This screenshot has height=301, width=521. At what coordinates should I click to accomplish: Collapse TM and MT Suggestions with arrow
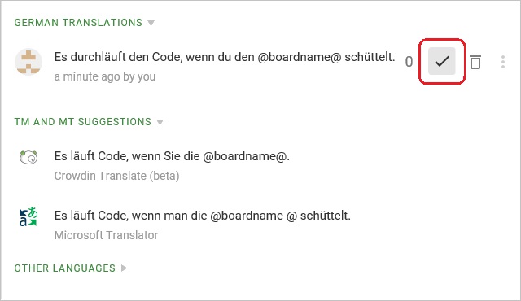tap(160, 122)
